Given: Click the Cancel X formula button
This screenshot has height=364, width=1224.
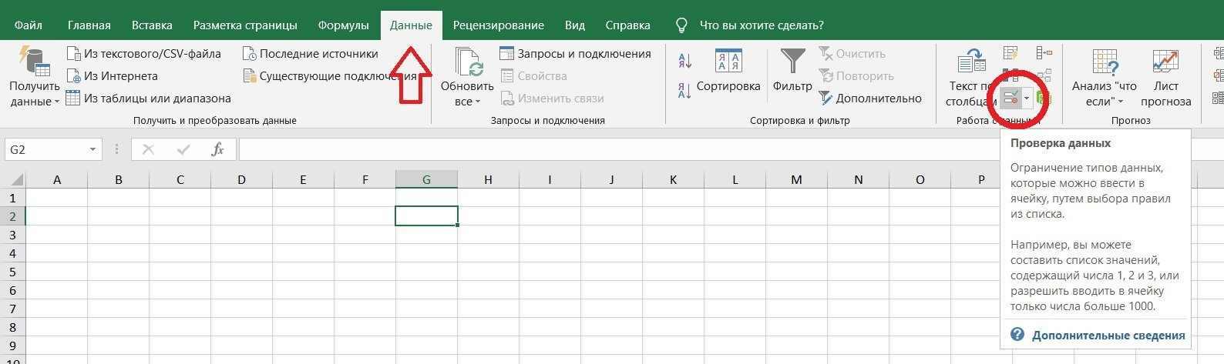Looking at the screenshot, I should (x=149, y=149).
